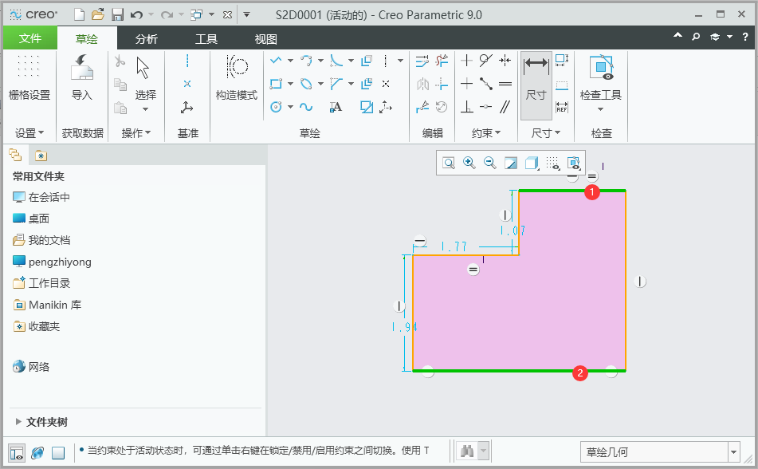This screenshot has width=758, height=469.
Task: Click the Offset edge tool
Action: tap(367, 61)
